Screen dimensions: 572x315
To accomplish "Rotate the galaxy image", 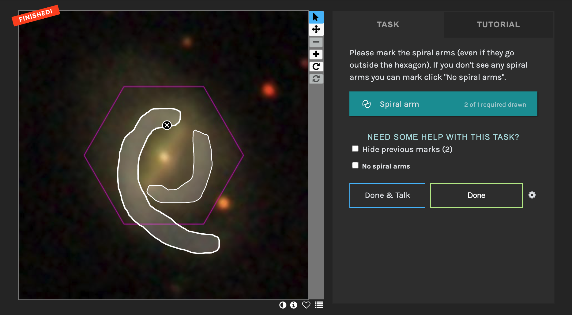I will 316,66.
